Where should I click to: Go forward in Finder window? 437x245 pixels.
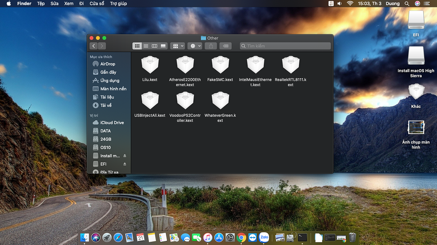point(102,46)
